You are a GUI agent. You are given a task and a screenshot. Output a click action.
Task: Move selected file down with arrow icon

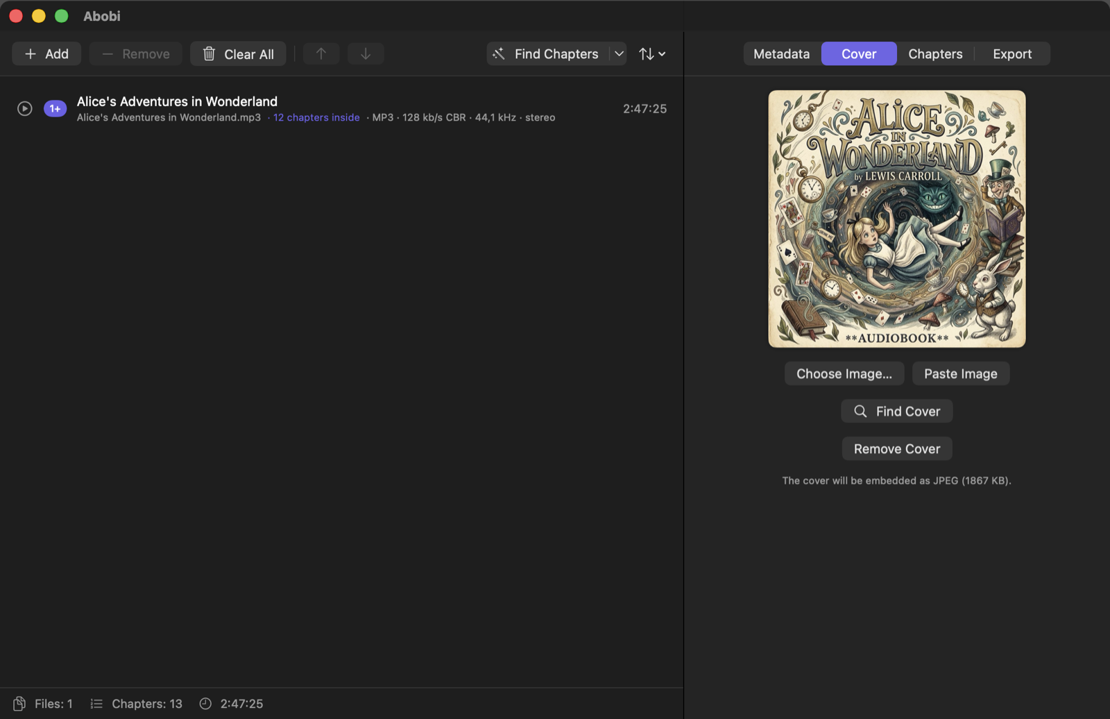coord(366,54)
